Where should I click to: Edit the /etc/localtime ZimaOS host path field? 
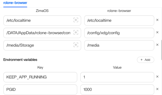[42, 20]
